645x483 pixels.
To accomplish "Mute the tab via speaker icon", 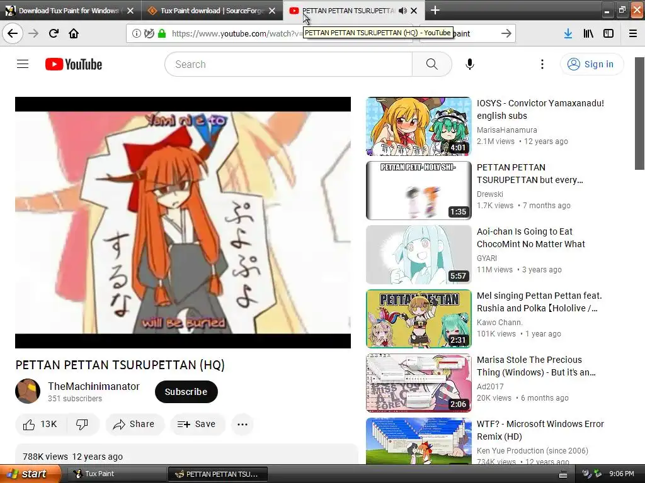I will 402,11.
